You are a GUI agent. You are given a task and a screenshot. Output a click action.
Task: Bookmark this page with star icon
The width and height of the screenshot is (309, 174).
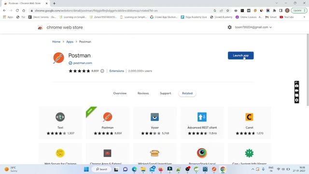pos(228,11)
